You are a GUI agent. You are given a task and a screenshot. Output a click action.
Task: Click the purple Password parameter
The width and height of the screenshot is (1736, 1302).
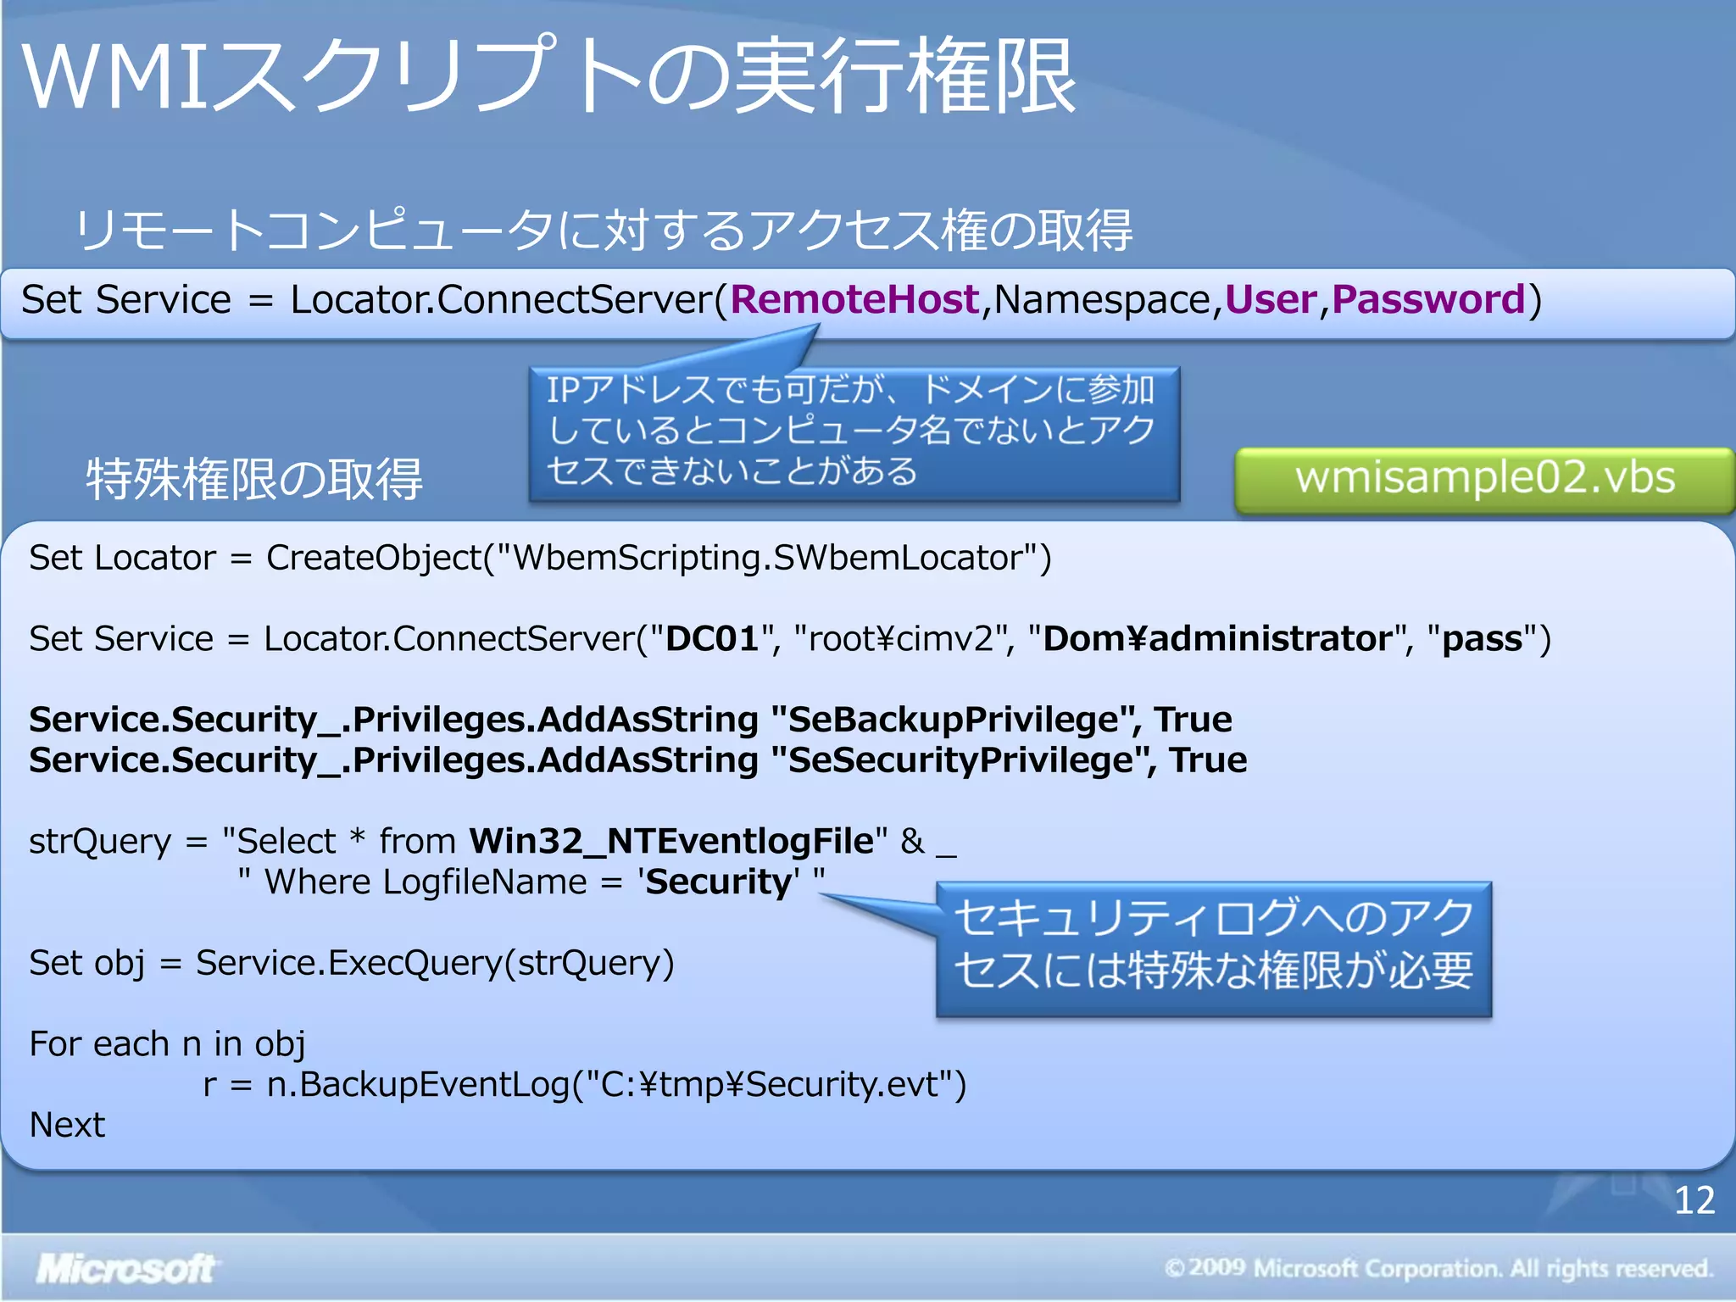click(1428, 299)
